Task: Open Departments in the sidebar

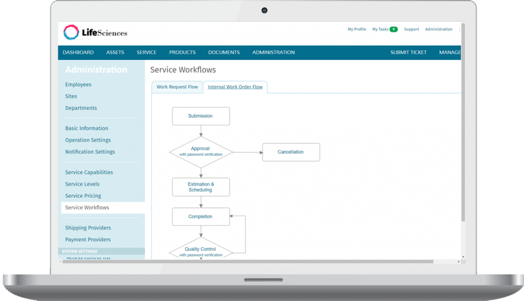Action: (81, 108)
